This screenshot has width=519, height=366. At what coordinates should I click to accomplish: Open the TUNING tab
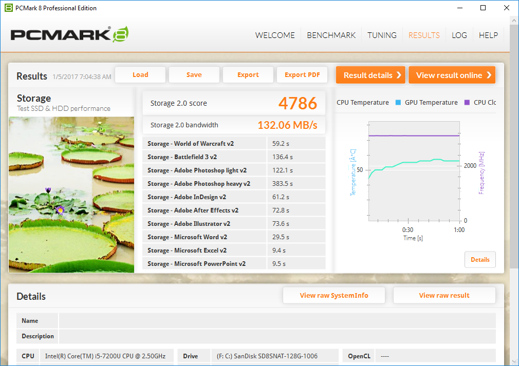click(382, 35)
